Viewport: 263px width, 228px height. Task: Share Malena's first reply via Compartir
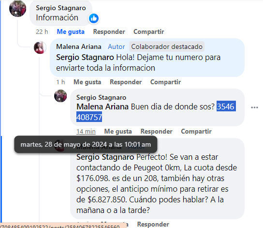(165, 82)
